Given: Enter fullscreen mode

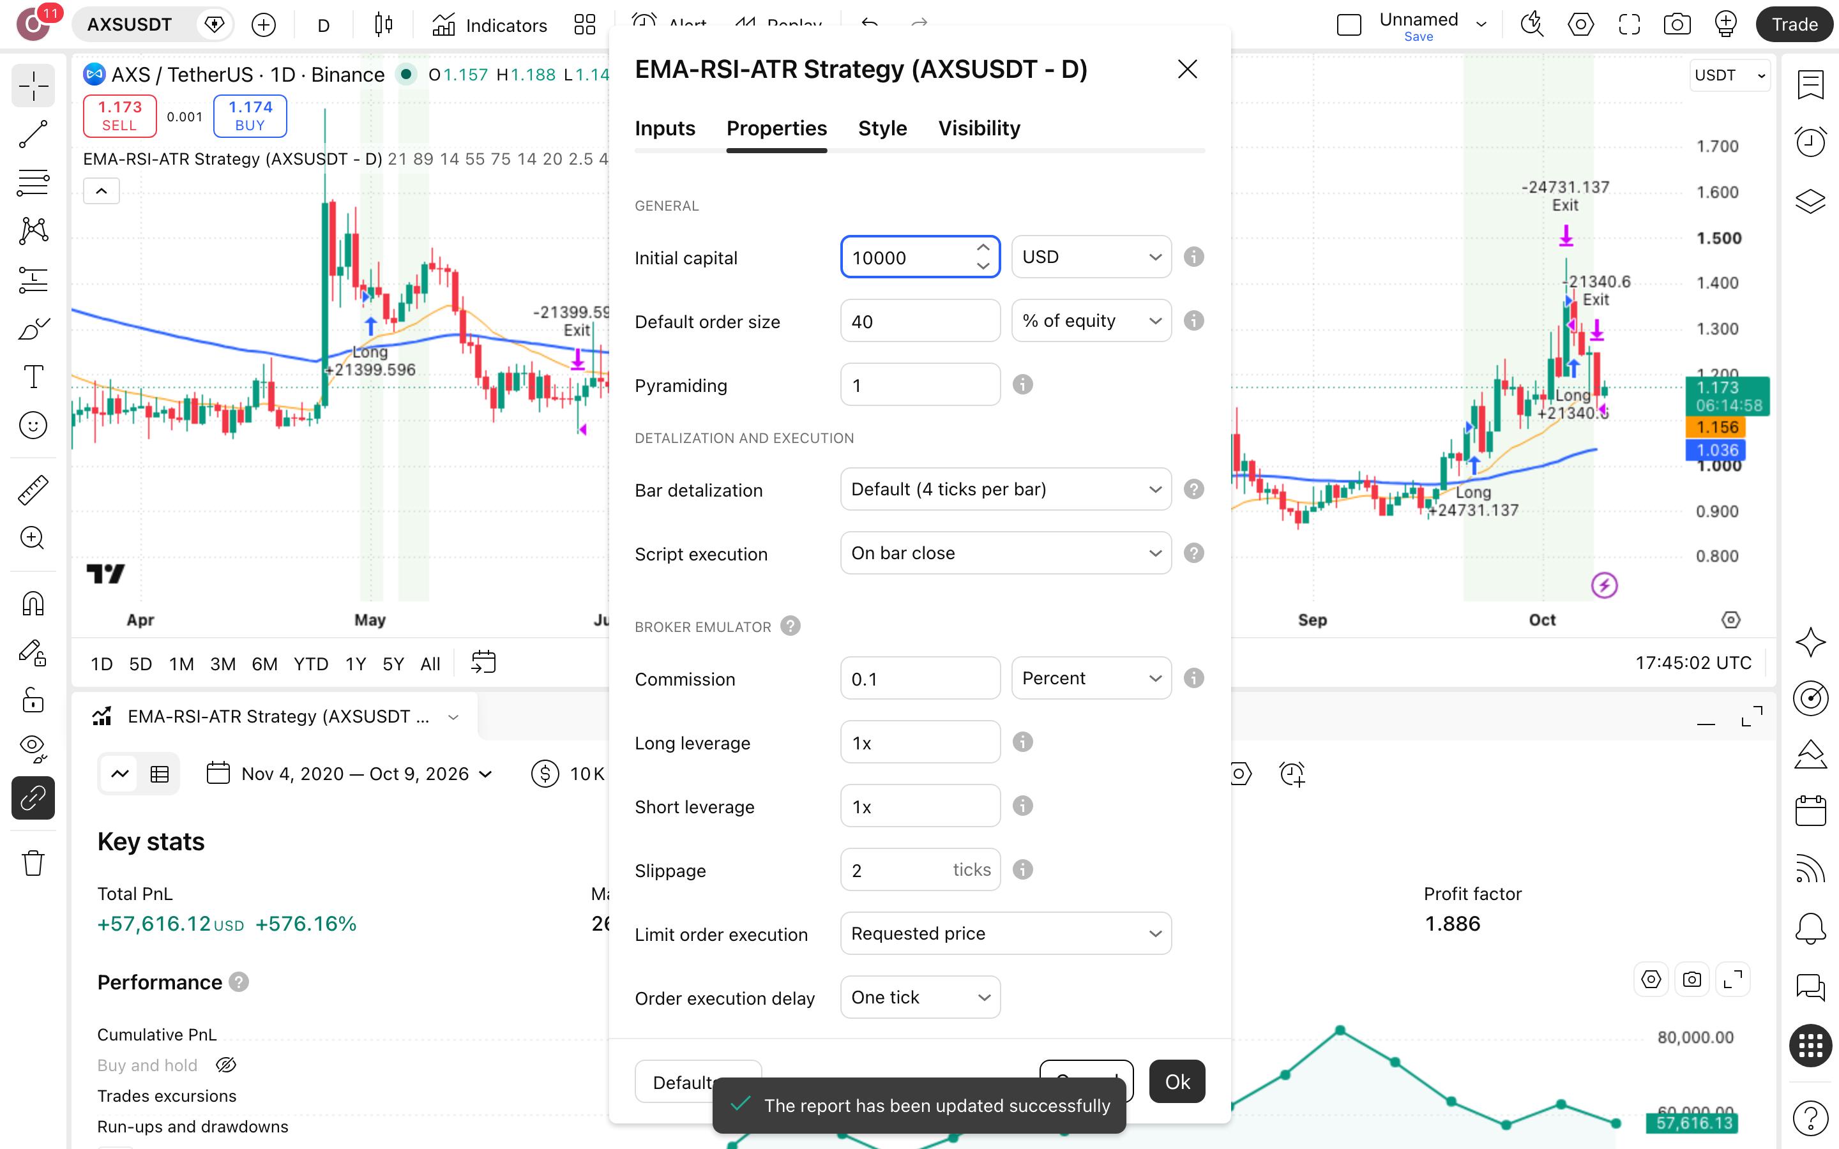Looking at the screenshot, I should coord(1630,25).
